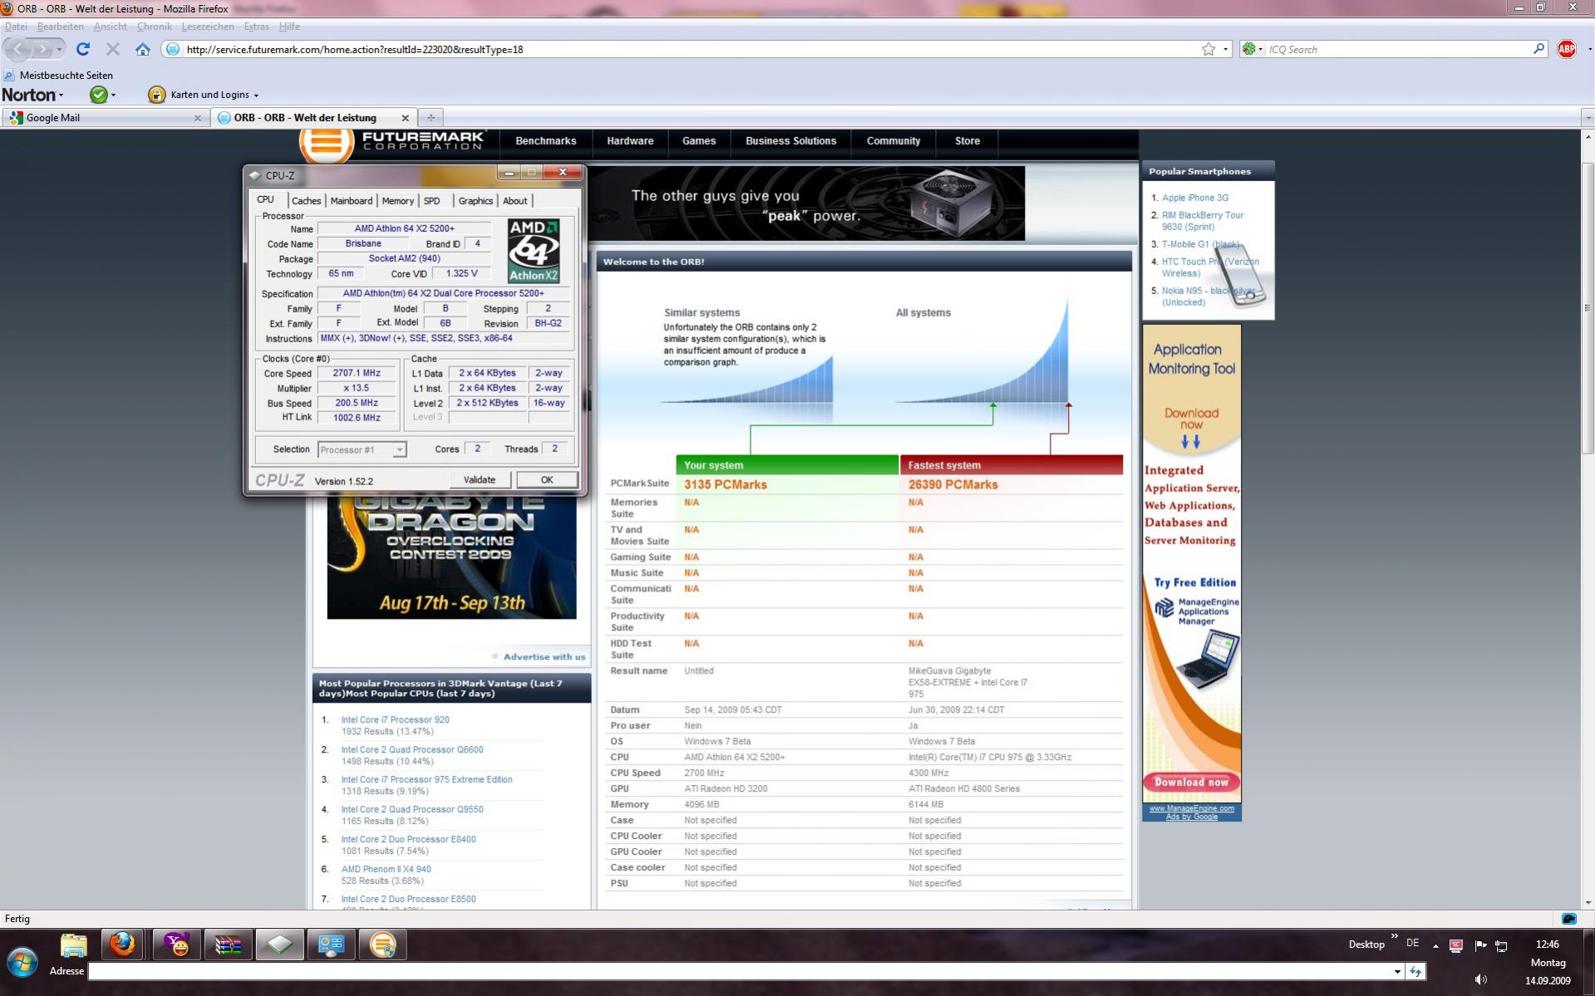The image size is (1595, 996).
Task: Click the stop loading X icon
Action: (x=113, y=49)
